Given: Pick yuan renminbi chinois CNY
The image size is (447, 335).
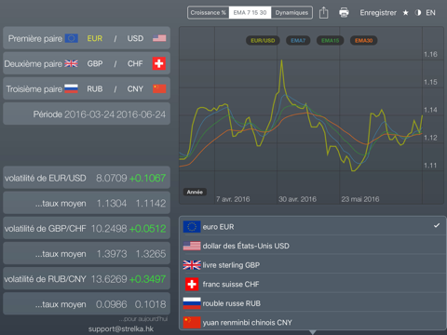Looking at the screenshot, I should (313, 322).
